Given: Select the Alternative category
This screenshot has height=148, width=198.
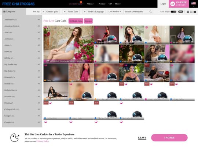Looking at the screenshot, I should click(x=11, y=20).
